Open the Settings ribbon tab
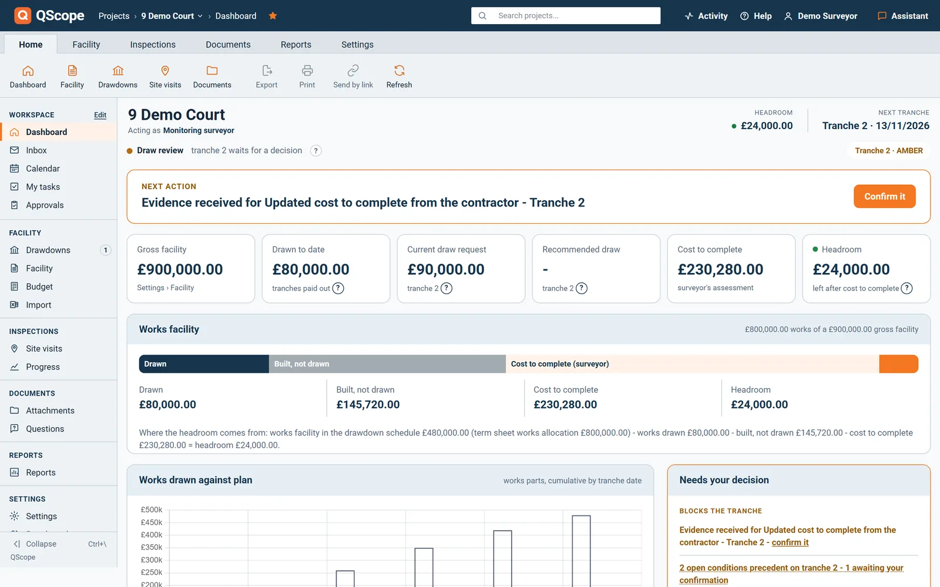 (357, 45)
